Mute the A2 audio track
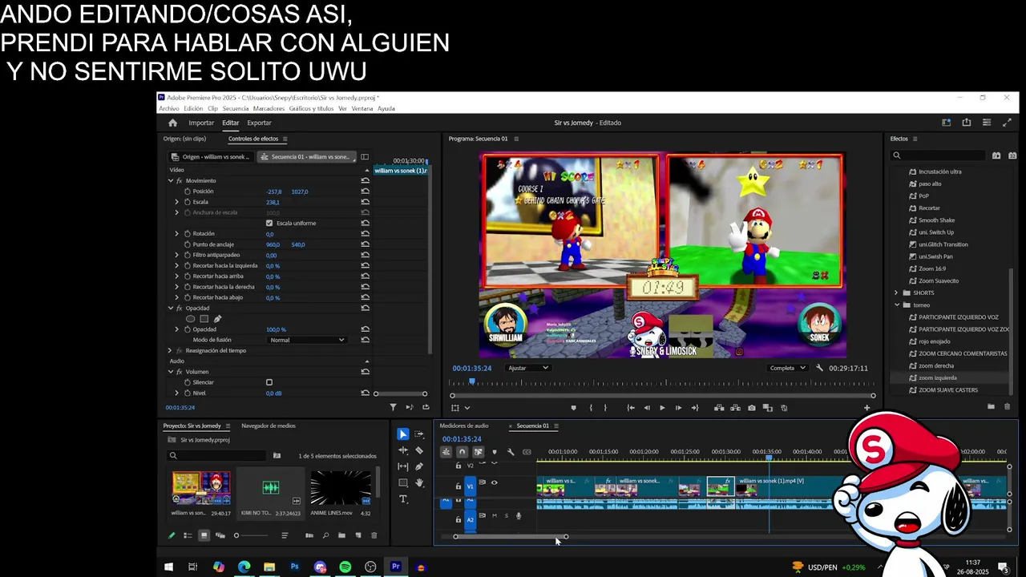This screenshot has width=1026, height=577. click(x=494, y=515)
